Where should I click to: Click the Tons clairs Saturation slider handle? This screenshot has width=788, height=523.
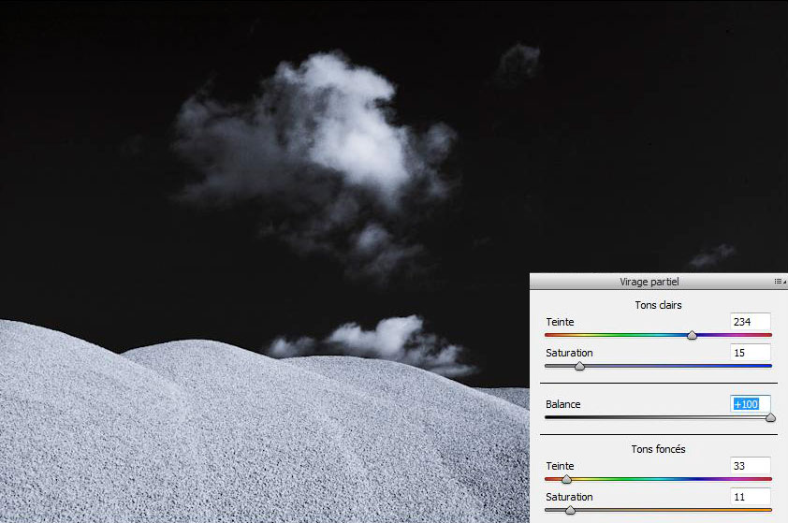(x=579, y=366)
